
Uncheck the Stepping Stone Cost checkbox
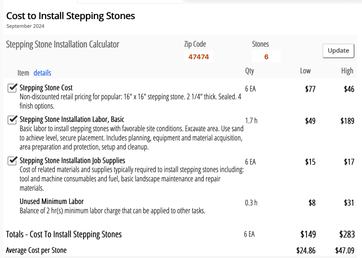point(12,88)
